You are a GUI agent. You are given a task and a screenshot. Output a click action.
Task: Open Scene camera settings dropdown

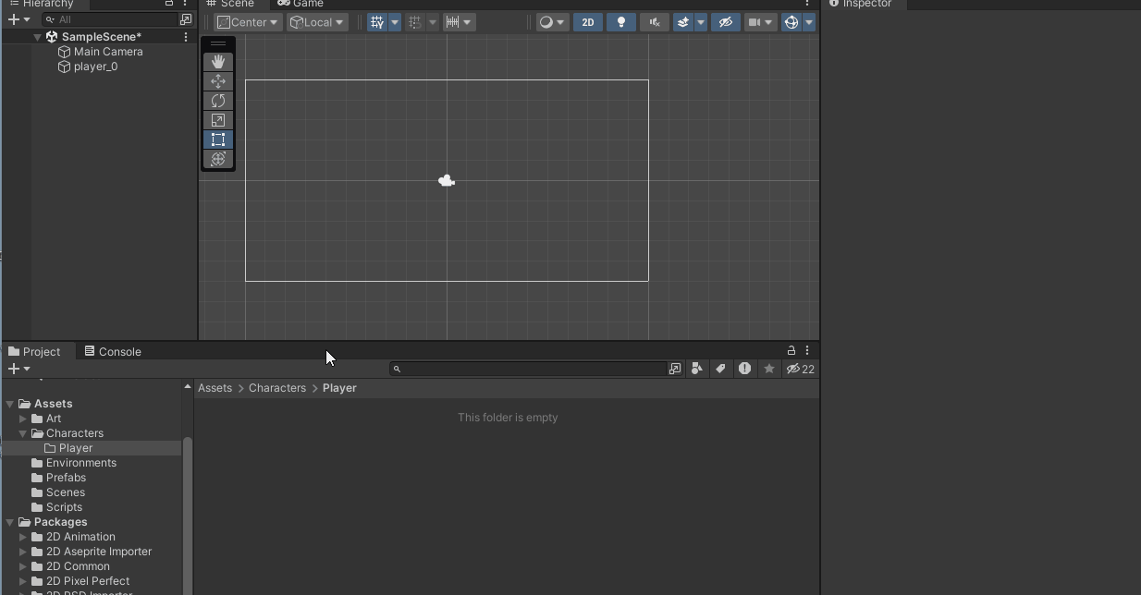coord(760,22)
